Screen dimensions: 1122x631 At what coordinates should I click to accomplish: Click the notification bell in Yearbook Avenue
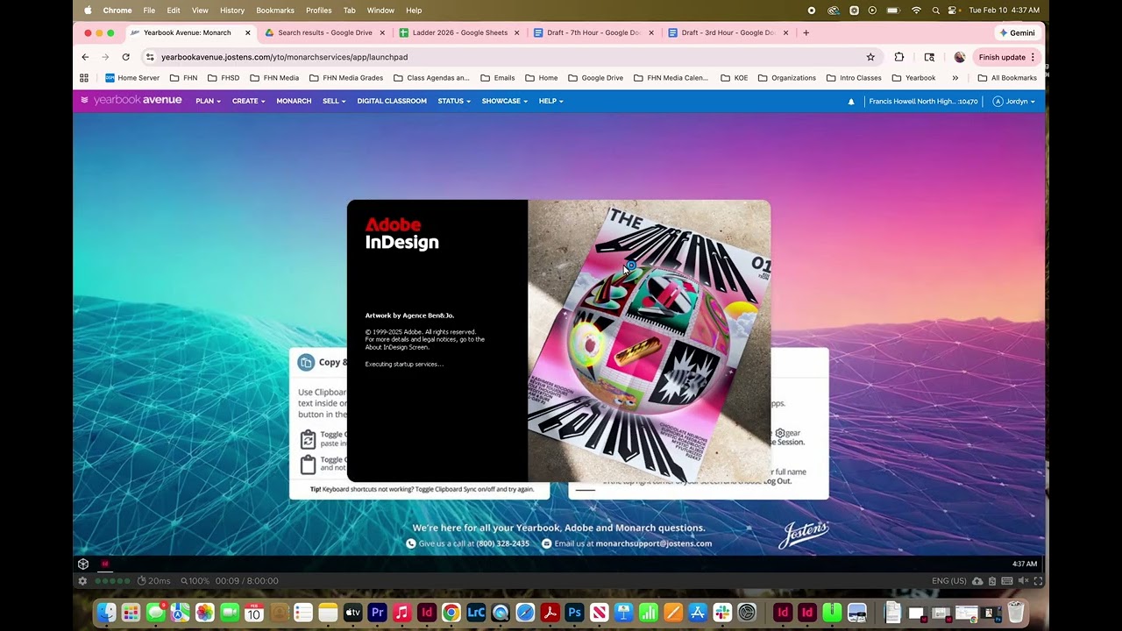pos(850,102)
